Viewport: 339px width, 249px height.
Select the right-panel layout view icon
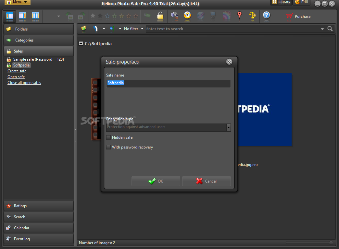tap(22, 16)
